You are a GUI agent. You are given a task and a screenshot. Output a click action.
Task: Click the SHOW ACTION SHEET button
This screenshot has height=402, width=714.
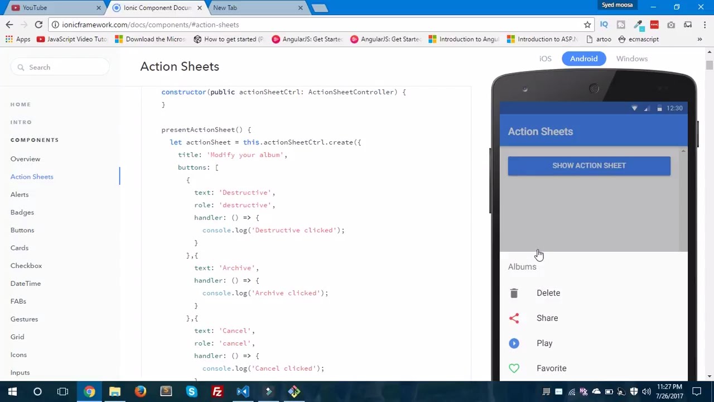[589, 166]
